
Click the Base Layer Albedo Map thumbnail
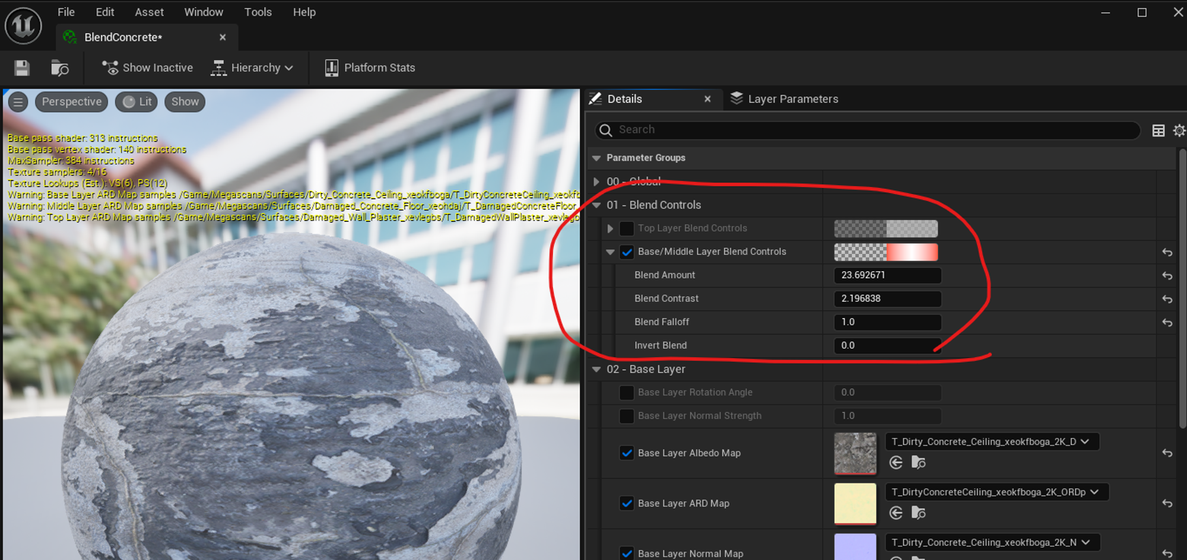point(855,454)
